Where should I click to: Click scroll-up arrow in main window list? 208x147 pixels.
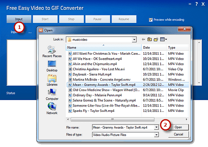coord(199,42)
